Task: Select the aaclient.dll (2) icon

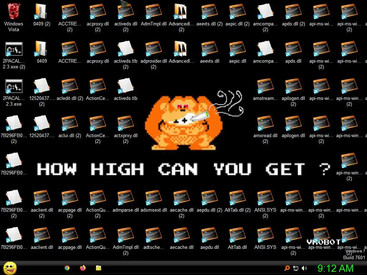Action: point(42,198)
